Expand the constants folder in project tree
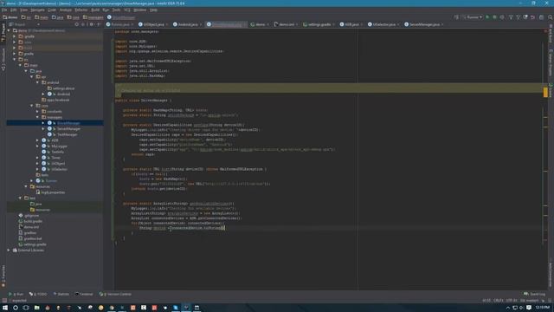 pos(37,112)
